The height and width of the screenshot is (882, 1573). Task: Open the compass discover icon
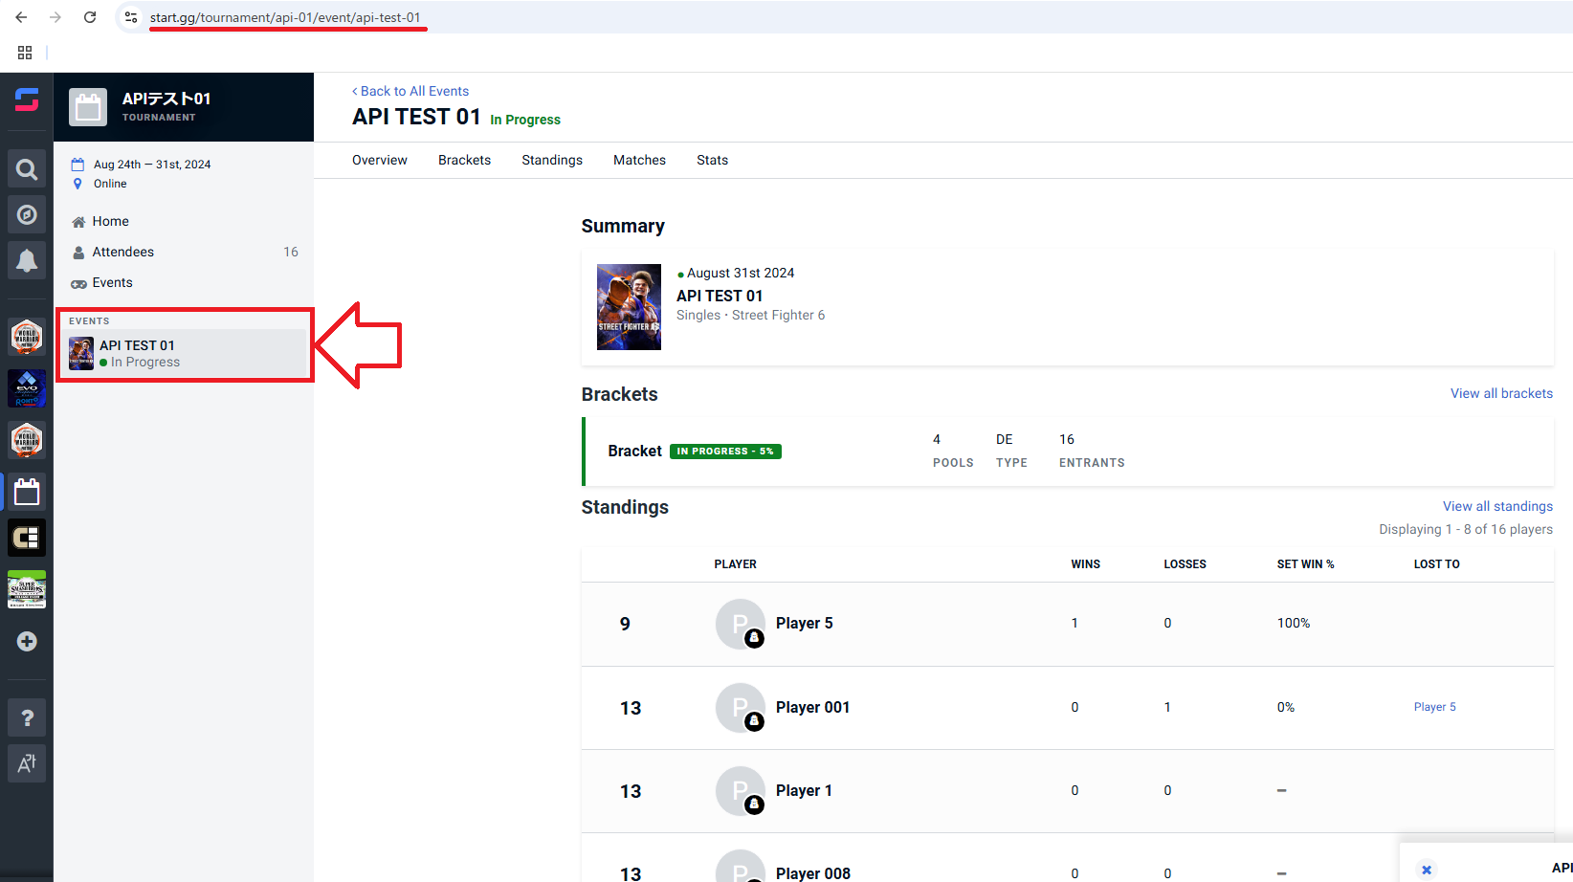(27, 215)
